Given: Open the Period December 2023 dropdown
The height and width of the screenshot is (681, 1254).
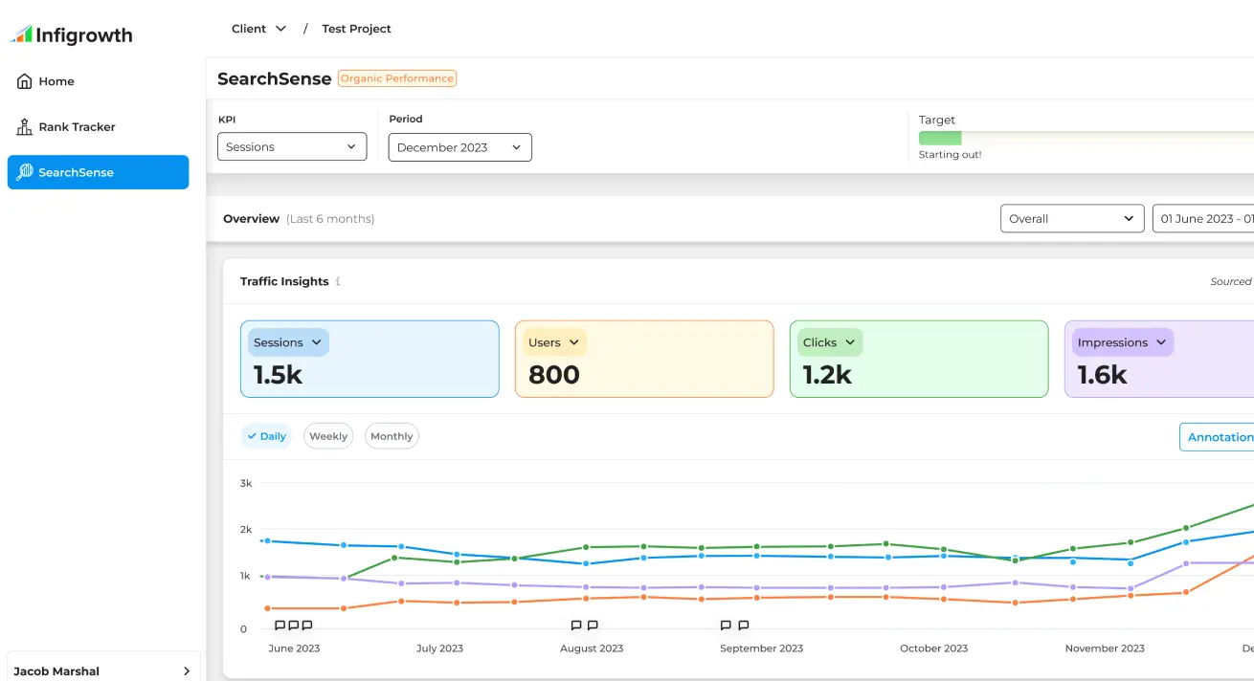Looking at the screenshot, I should coord(459,147).
